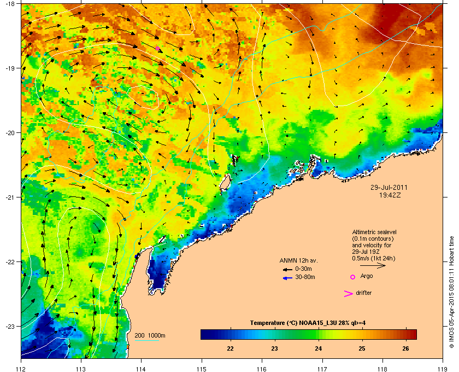Click the longitude axis label 118

[382, 369]
